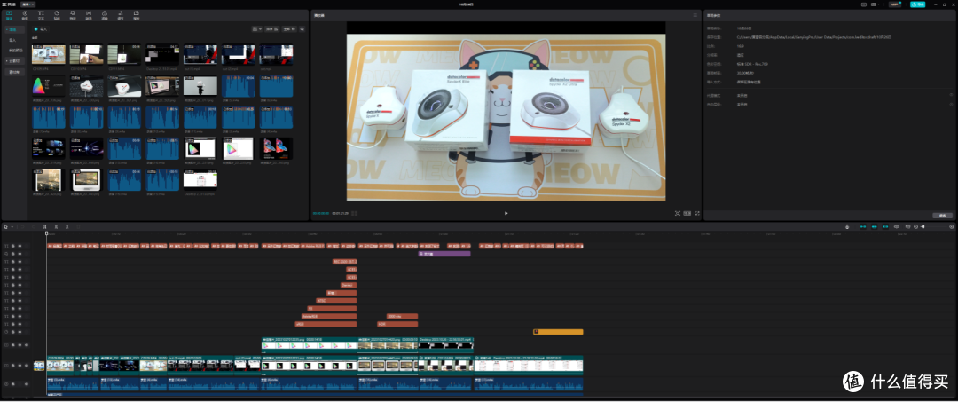Viewport: 958px width, 402px height.
Task: Click the microphone record icon above timeline
Action: 847,226
